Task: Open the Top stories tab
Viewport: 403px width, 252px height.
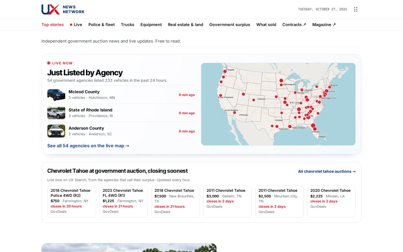Action: (52, 25)
